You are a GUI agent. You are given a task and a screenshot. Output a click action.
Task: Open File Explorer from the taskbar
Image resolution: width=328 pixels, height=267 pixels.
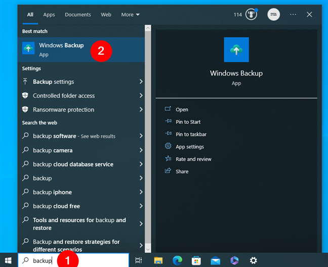coord(158,260)
